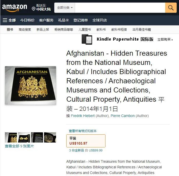Click the delivery location pin icon

pos(34,9)
